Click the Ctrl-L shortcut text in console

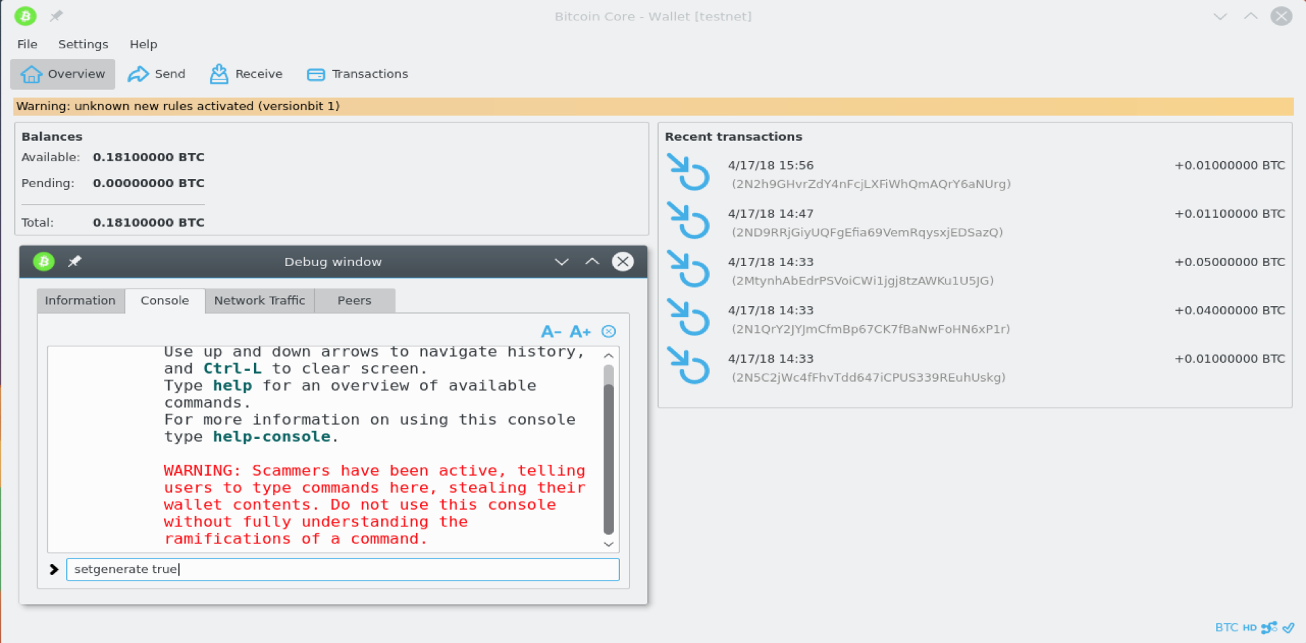[x=232, y=369]
